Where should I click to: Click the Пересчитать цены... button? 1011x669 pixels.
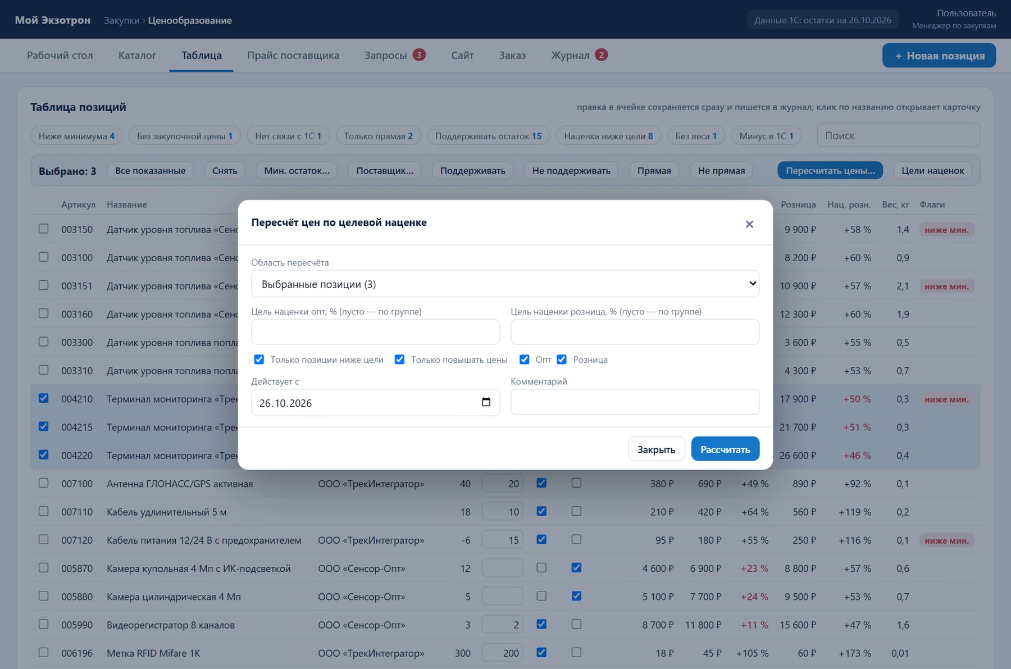pos(830,170)
